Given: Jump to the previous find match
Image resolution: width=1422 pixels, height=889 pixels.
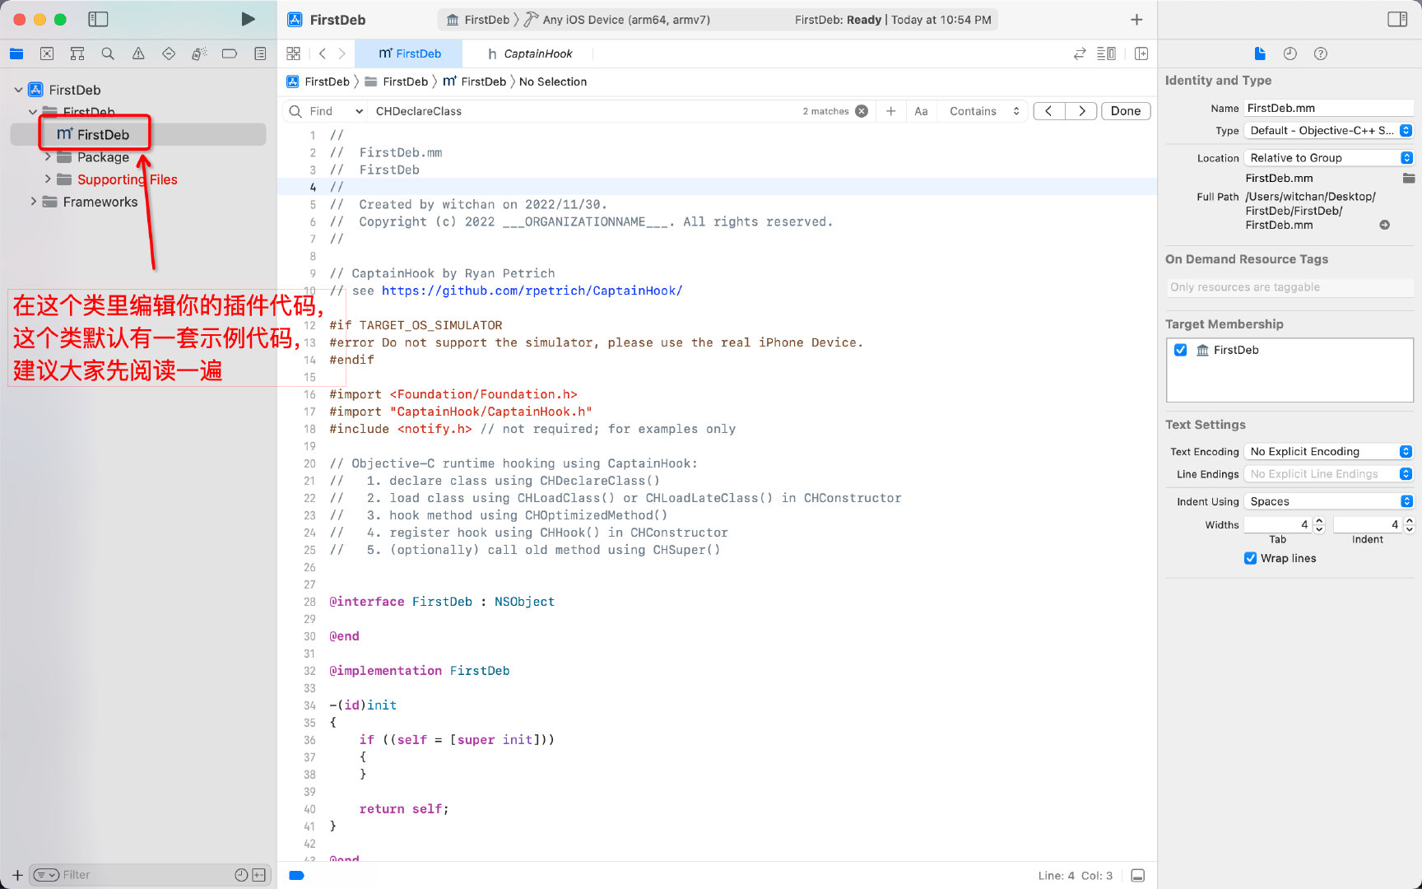Looking at the screenshot, I should pyautogui.click(x=1049, y=111).
